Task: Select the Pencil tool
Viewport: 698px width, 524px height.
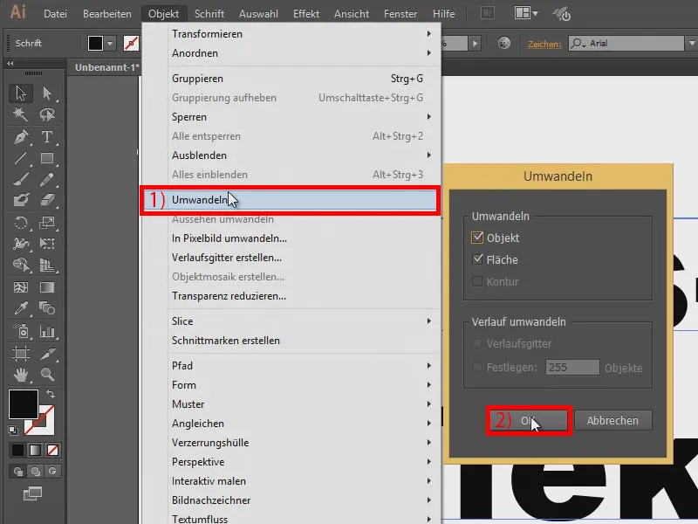Action: click(47, 179)
